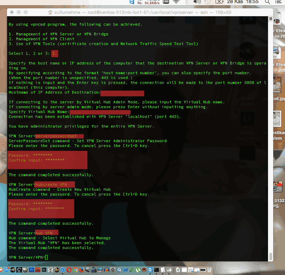Open Photoshop from the dock
285x275 pixels.
pos(32,269)
